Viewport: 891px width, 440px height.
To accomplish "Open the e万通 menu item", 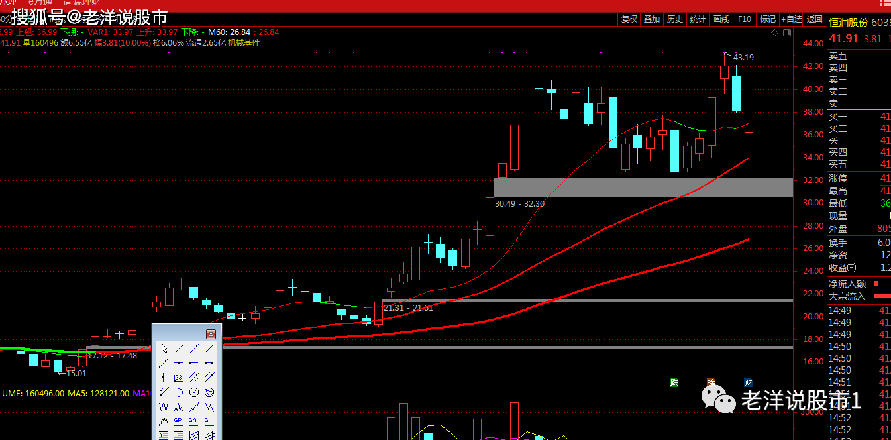I will coord(40,3).
